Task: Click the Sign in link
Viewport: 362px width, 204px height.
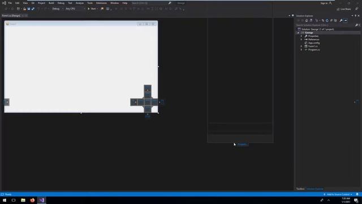Action: point(324,3)
